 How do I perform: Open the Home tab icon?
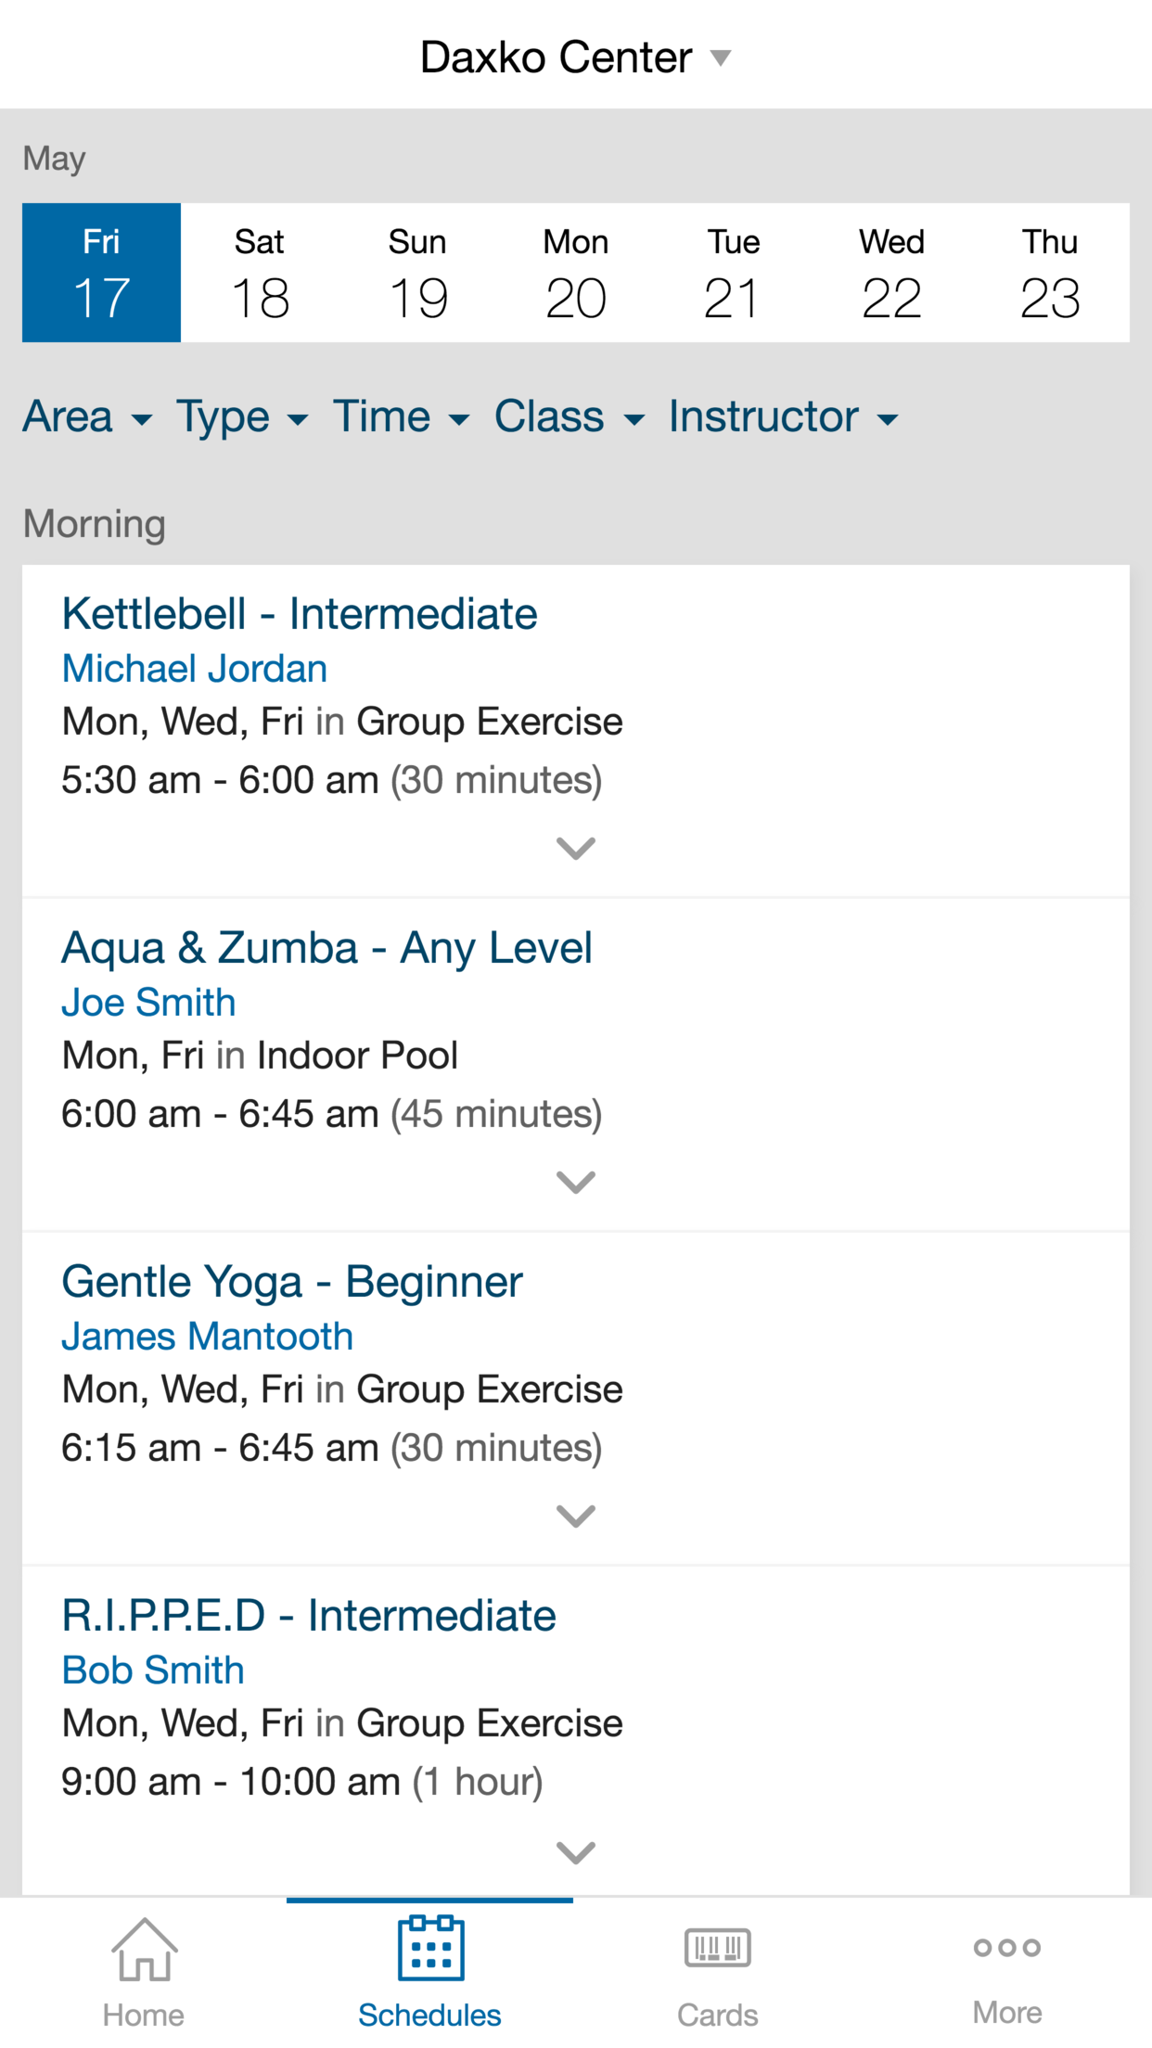(x=144, y=1949)
